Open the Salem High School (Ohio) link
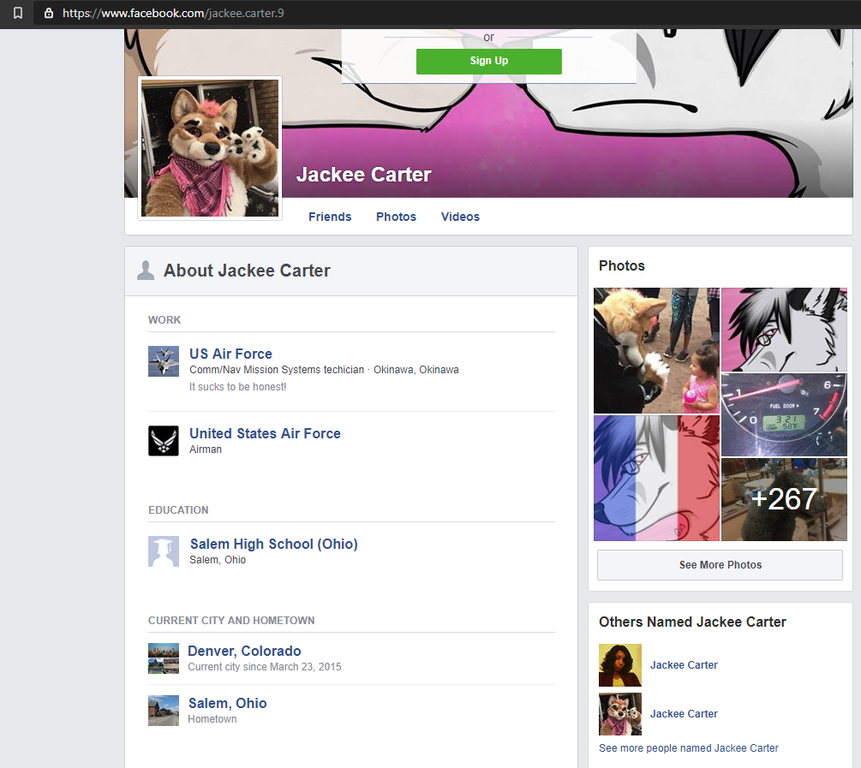This screenshot has height=768, width=861. coord(273,544)
